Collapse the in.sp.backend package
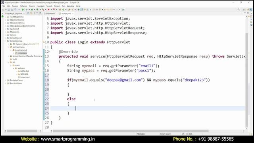Viewport: 254px width, 143px height. pos(11,50)
